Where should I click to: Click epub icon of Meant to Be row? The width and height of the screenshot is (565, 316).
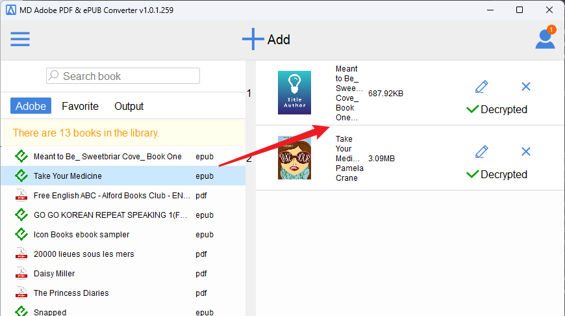21,156
